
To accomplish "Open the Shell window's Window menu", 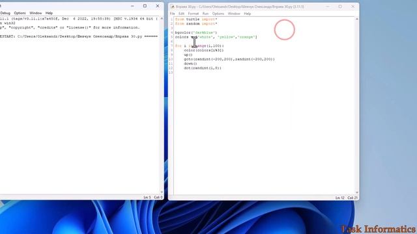I will 35,13.
